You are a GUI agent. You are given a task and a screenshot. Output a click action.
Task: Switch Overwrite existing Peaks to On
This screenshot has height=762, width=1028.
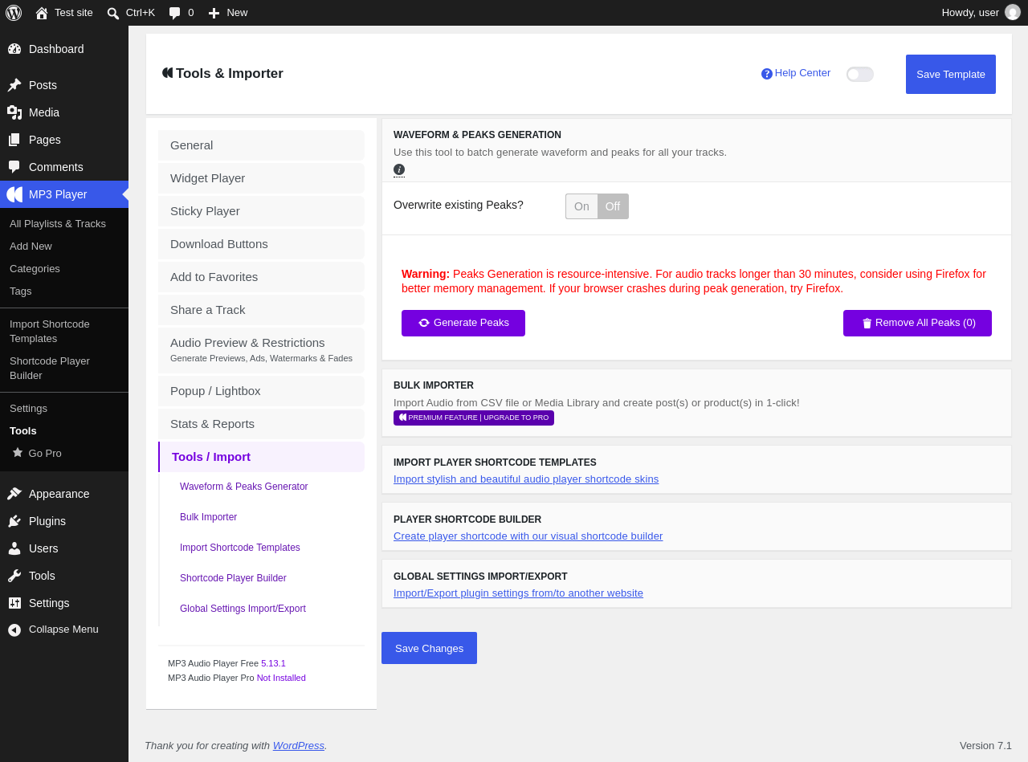coord(581,206)
